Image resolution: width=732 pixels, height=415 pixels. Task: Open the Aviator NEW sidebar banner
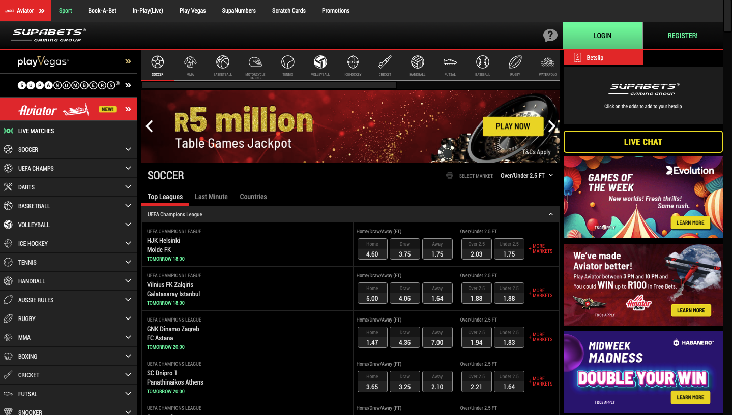[x=69, y=109]
